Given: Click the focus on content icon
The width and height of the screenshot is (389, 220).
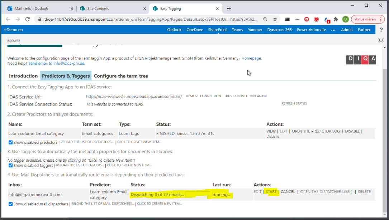Looking at the screenshot, I should [381, 40].
